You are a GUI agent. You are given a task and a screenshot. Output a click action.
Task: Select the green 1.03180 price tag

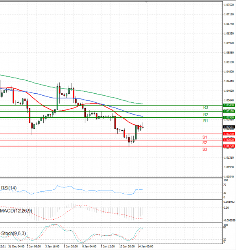coord(229,111)
